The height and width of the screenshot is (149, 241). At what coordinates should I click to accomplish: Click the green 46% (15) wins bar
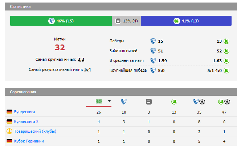61,21
